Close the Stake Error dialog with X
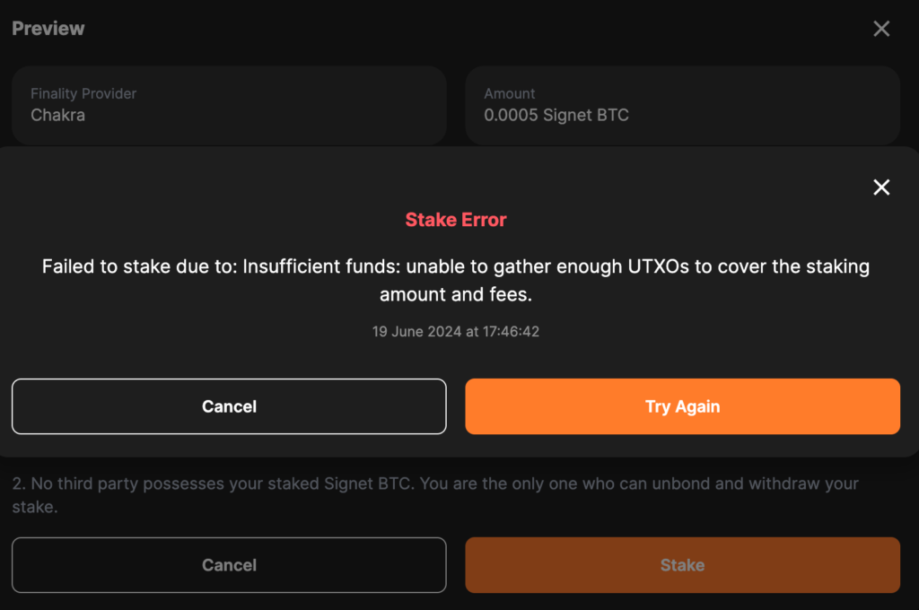The image size is (919, 610). pos(881,187)
